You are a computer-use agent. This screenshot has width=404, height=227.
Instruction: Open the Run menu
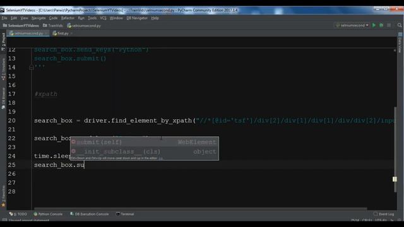81,18
